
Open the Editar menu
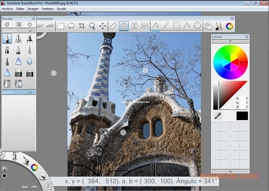click(20, 9)
